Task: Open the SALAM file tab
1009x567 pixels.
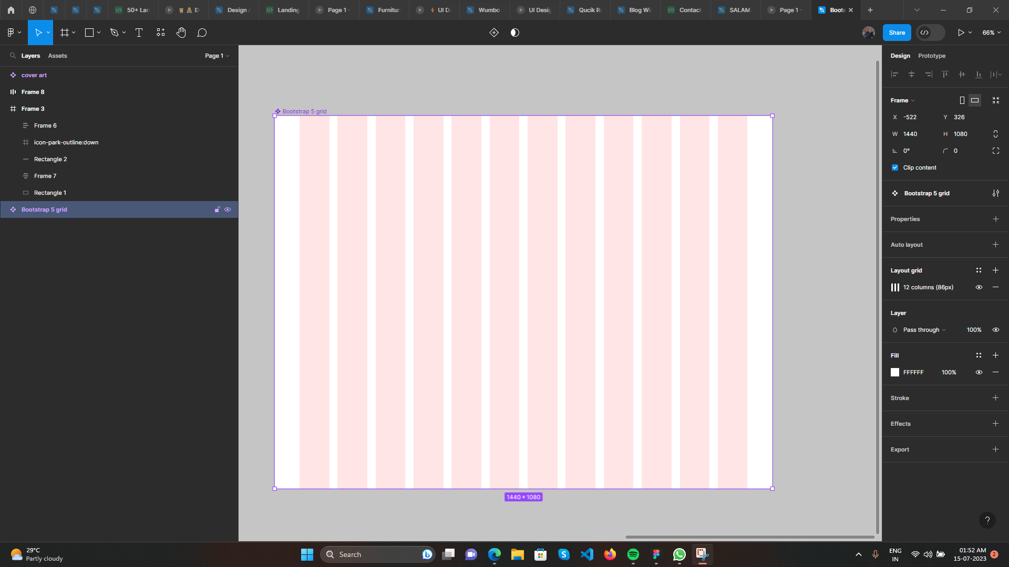Action: [735, 10]
